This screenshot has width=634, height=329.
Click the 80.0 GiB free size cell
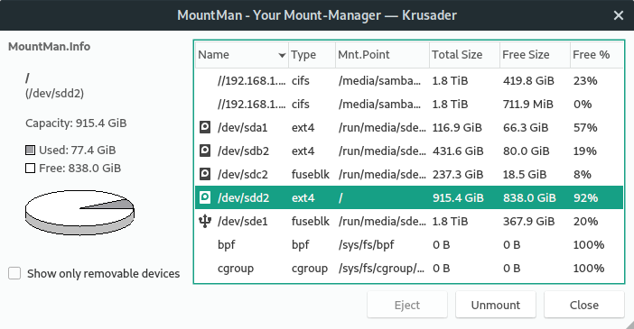coord(526,151)
